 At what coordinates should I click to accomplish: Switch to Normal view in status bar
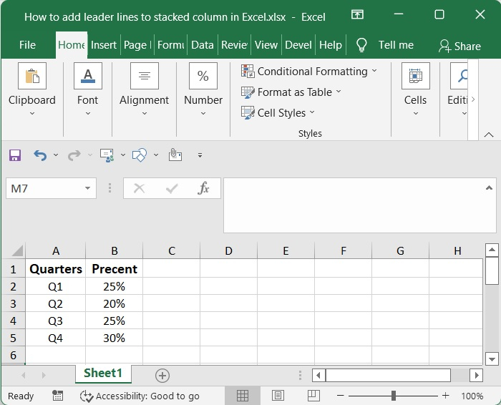[243, 396]
